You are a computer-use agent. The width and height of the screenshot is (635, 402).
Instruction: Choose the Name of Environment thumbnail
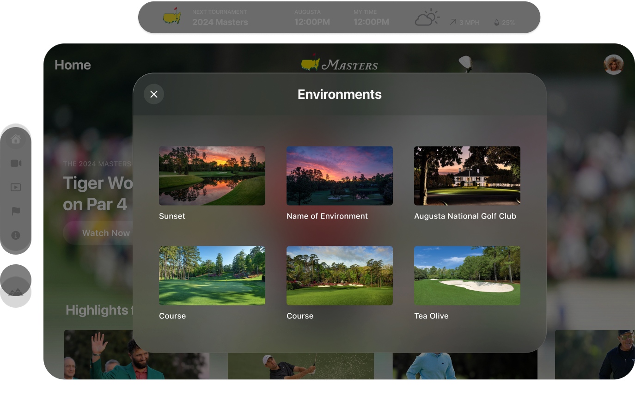click(x=340, y=176)
